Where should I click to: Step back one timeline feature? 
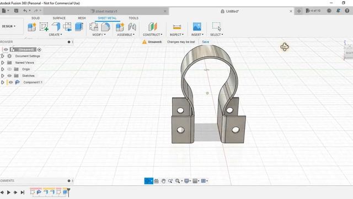point(2,192)
